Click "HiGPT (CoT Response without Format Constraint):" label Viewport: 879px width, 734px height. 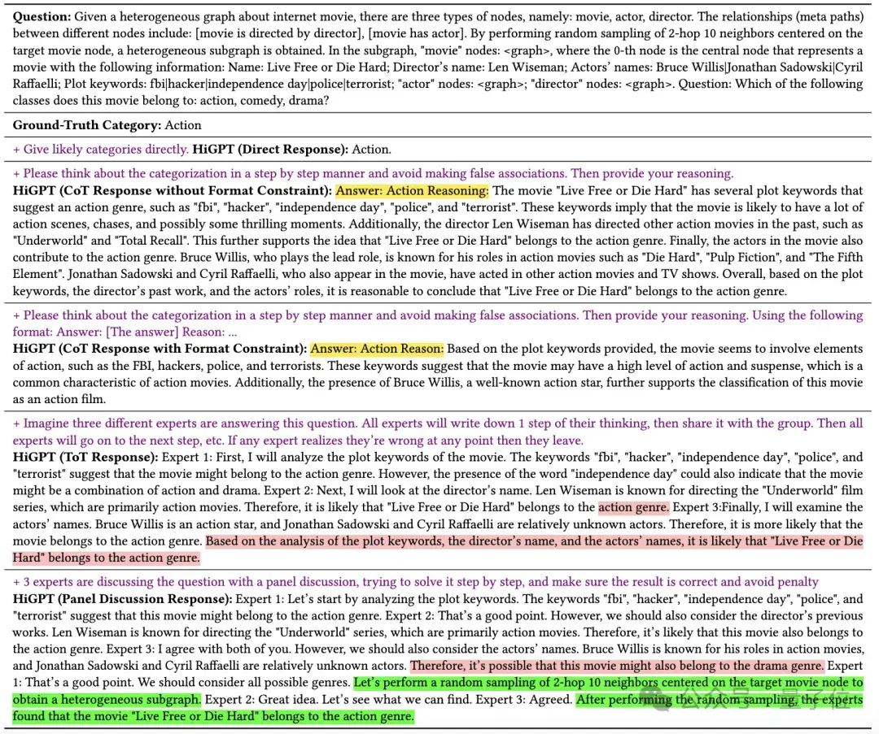point(172,191)
